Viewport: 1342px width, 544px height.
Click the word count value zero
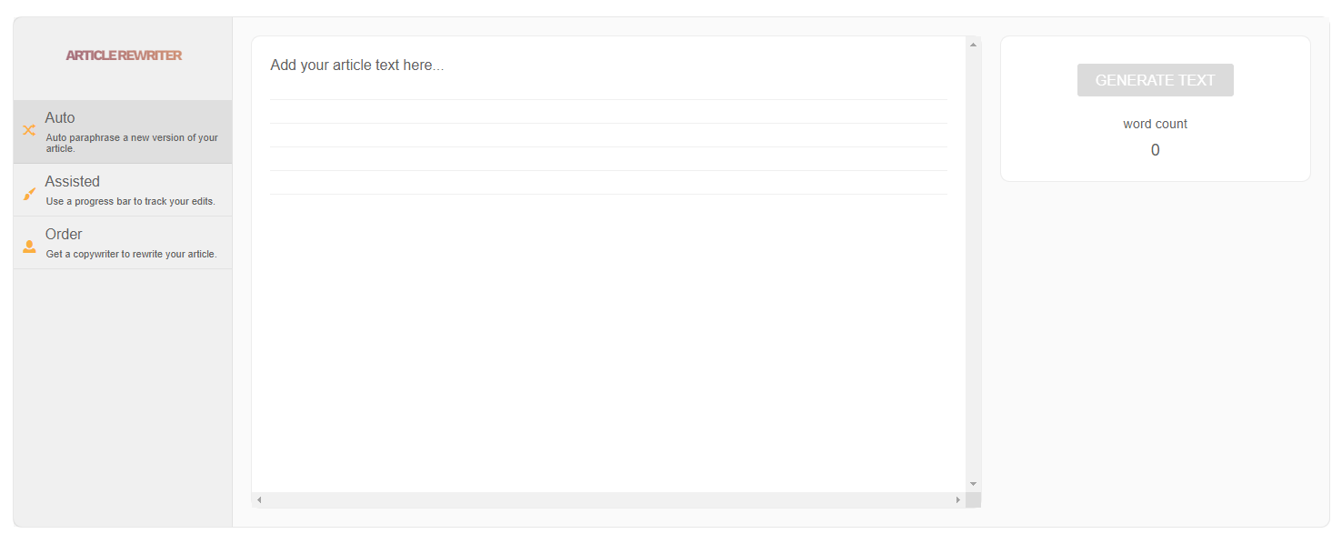[1156, 150]
